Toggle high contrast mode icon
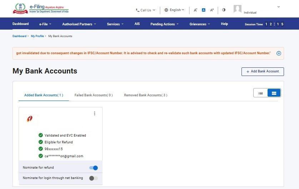Screen dimensions: 299x189 click(x=224, y=10)
